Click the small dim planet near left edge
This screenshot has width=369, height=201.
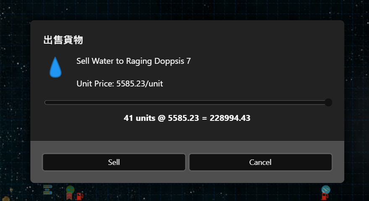(x=11, y=190)
